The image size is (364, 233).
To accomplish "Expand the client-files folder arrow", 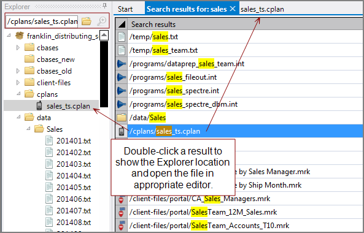I will point(18,82).
